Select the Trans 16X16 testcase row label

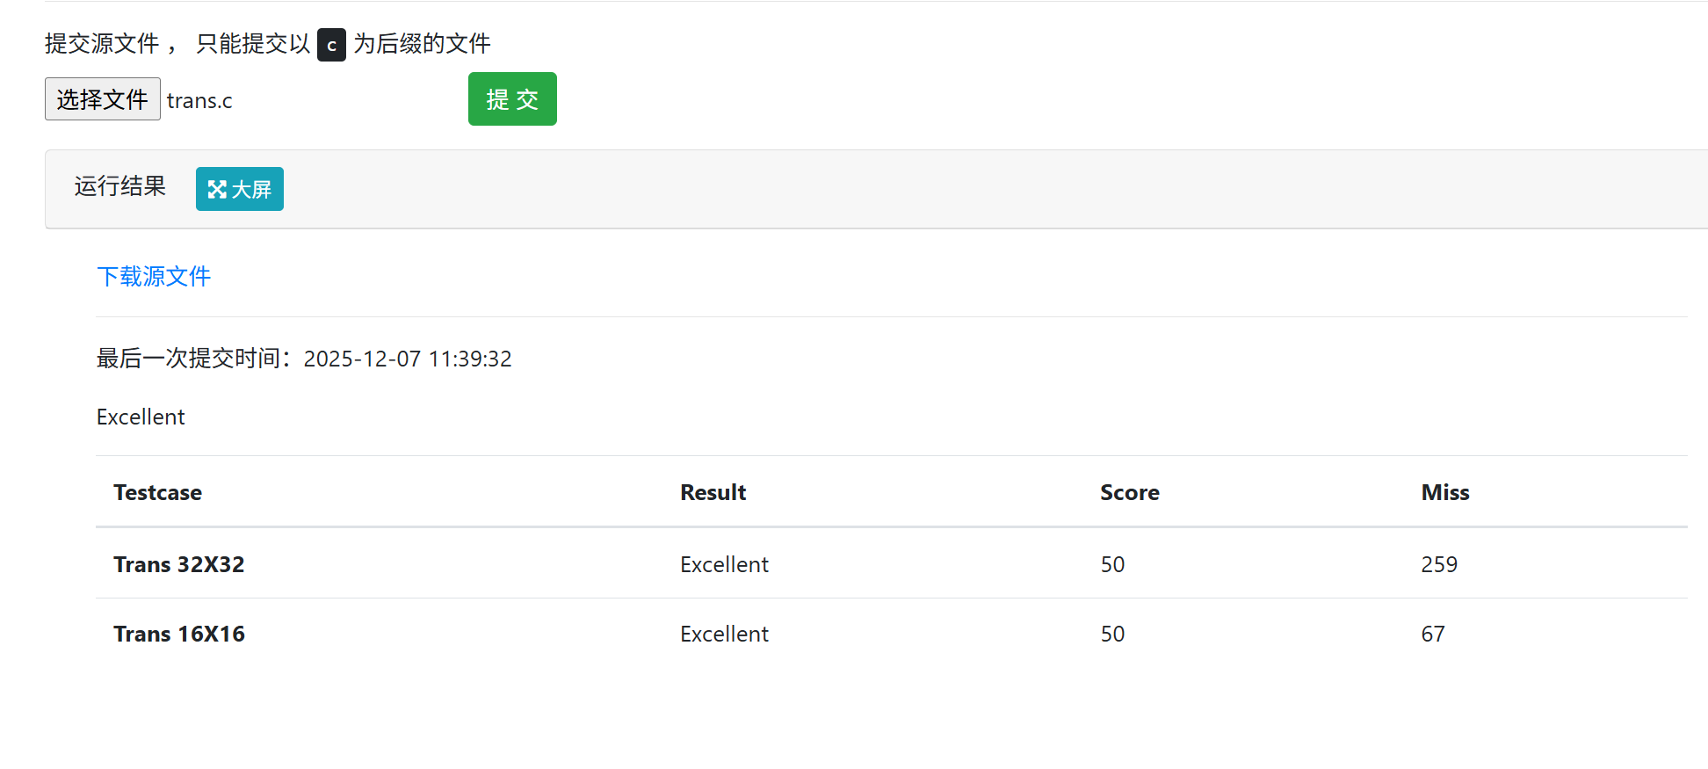point(179,634)
